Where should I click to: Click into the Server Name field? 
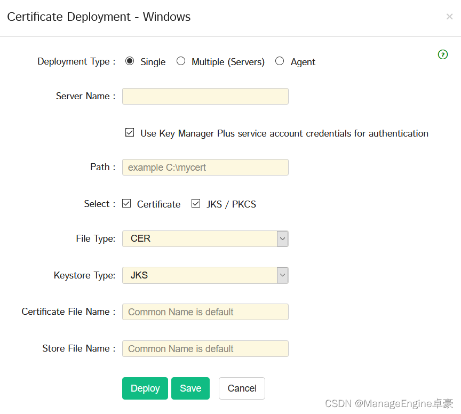[205, 96]
